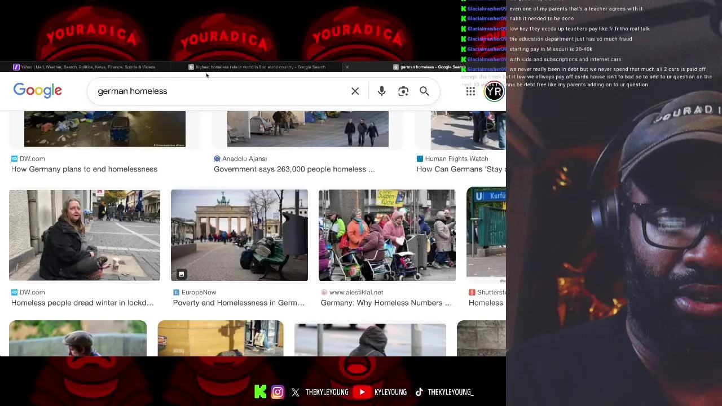Start voice search with the microphone icon

[x=382, y=91]
